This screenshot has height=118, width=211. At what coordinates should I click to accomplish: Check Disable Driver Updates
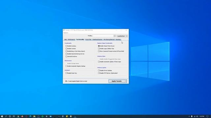coord(99,70)
